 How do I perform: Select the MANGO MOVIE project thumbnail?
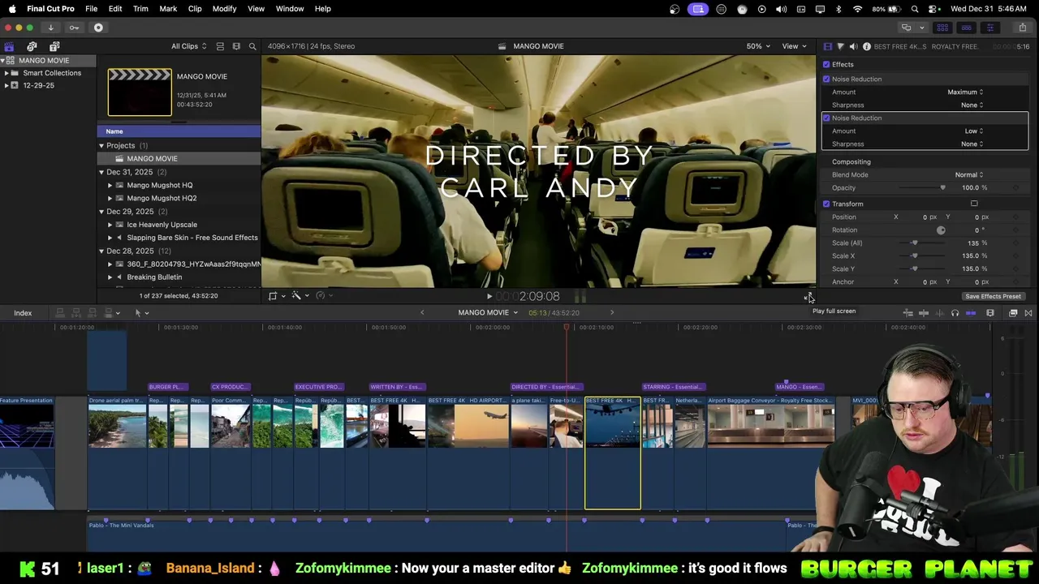140,92
